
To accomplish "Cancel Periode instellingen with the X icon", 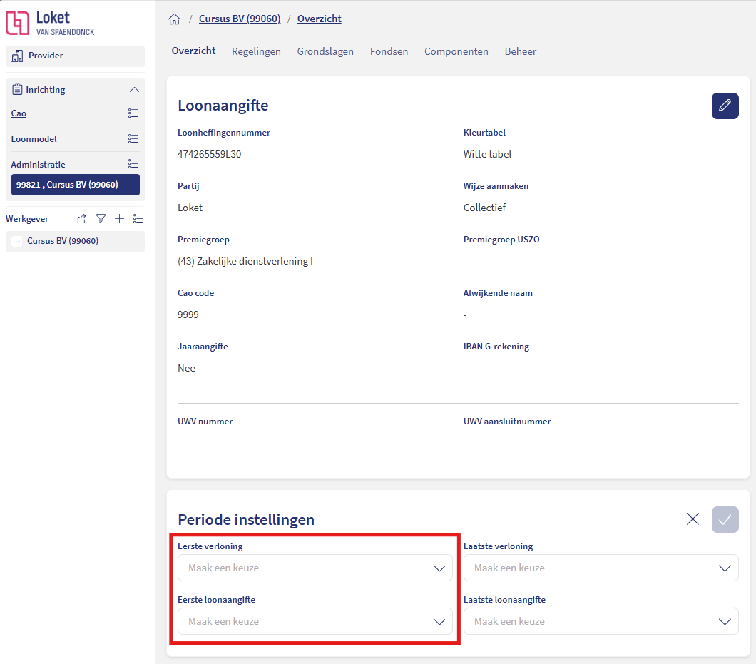I will click(x=693, y=519).
